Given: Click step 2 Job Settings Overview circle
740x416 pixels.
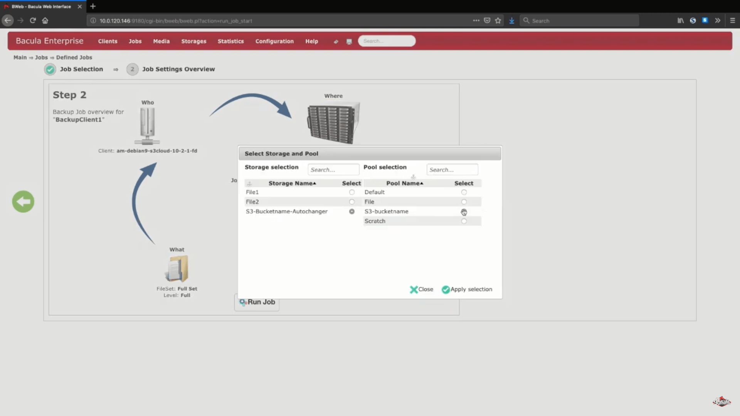Looking at the screenshot, I should click(x=132, y=69).
